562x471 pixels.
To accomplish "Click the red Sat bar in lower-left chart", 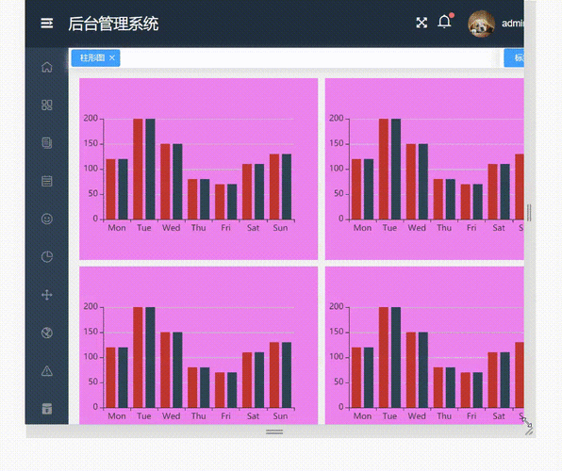I will 247,380.
